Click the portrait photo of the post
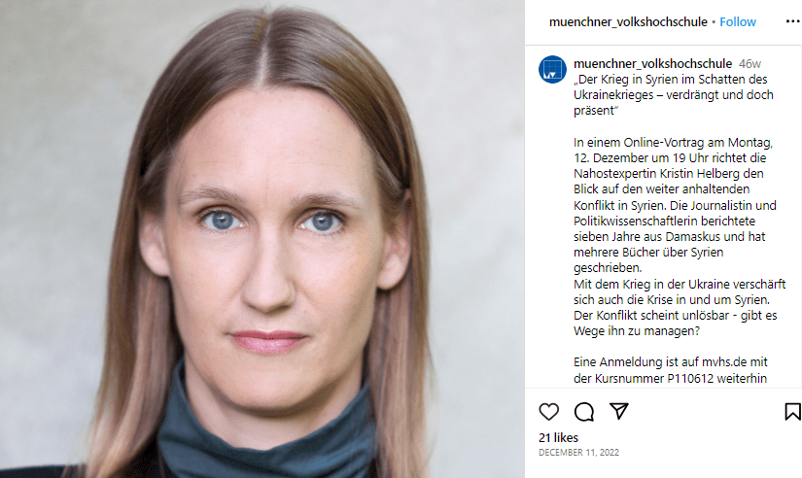The height and width of the screenshot is (478, 802). [x=262, y=239]
